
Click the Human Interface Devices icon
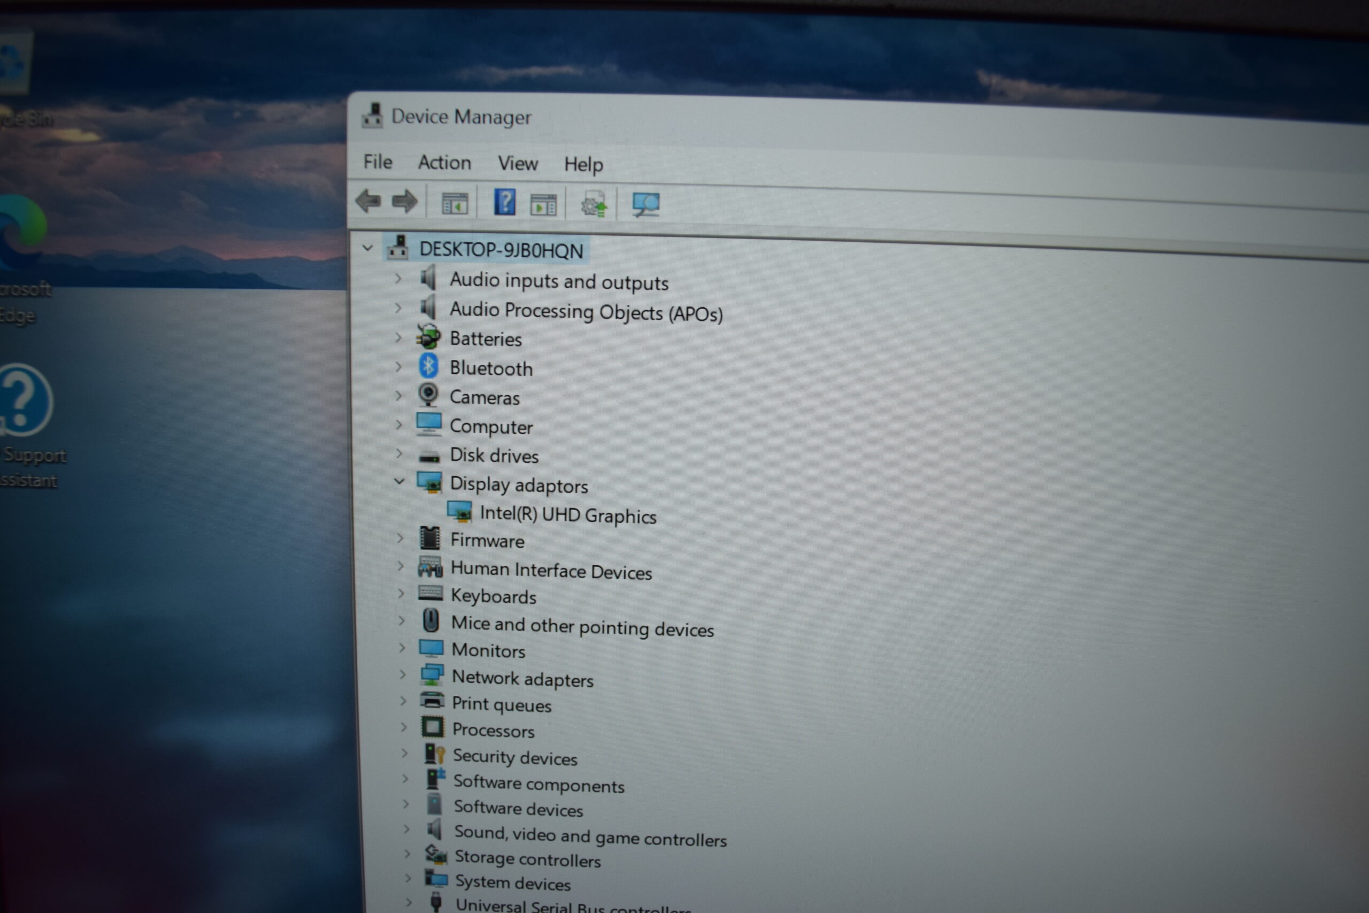(x=430, y=566)
